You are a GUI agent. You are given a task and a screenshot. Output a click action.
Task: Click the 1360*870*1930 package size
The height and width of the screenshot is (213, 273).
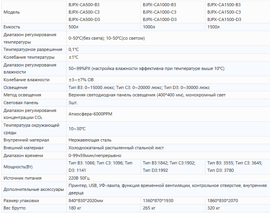pyautogui.click(x=158, y=201)
